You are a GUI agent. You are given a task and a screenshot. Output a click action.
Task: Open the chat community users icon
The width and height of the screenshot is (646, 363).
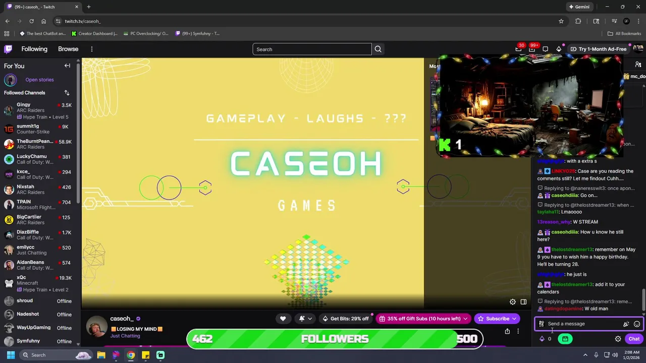(638, 65)
